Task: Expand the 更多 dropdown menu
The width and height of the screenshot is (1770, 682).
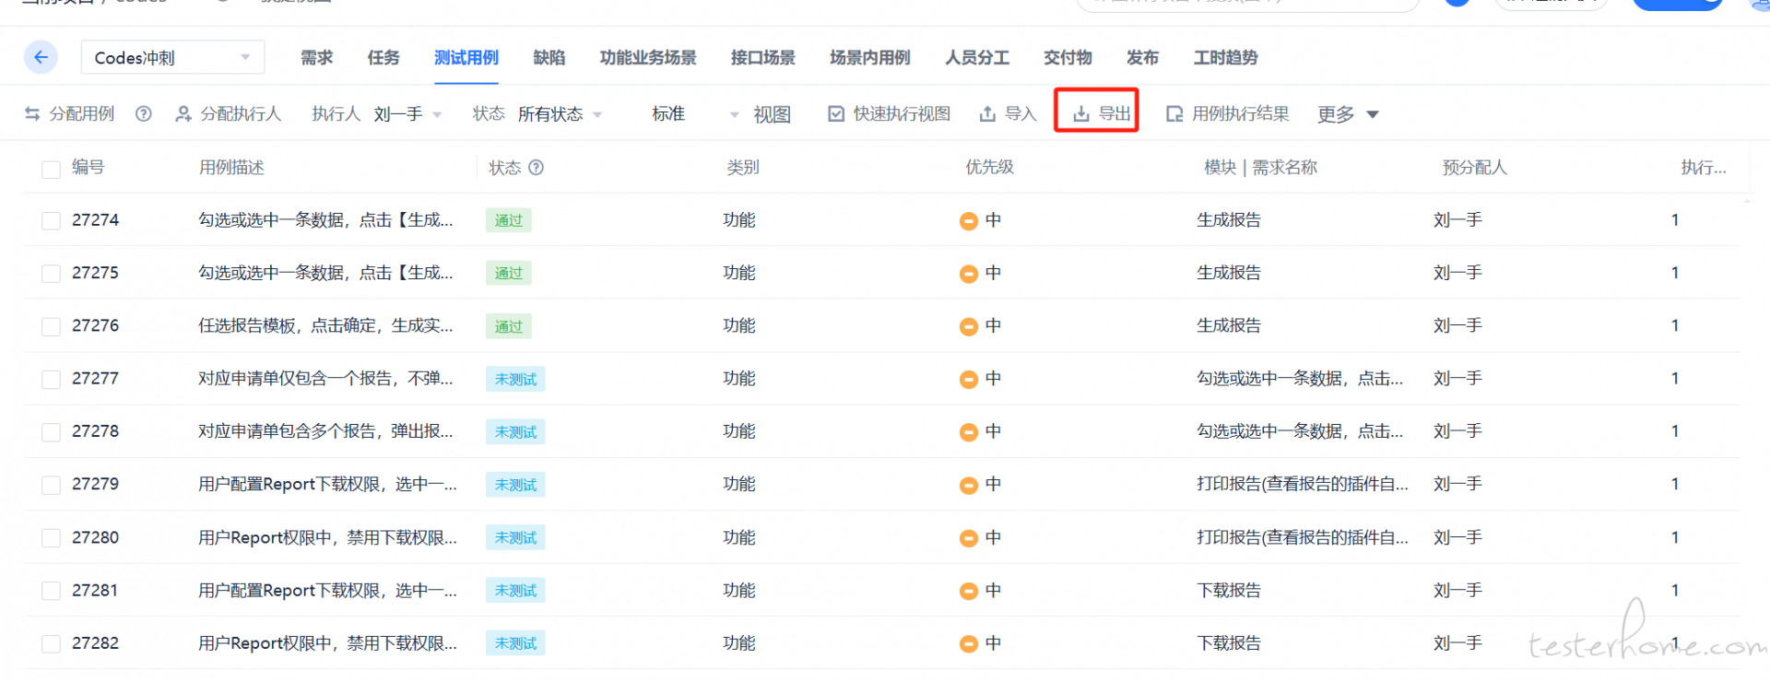Action: 1347,114
